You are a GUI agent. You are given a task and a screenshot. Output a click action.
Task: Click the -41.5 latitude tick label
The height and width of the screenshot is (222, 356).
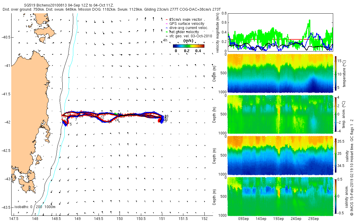pyautogui.click(x=5, y=94)
